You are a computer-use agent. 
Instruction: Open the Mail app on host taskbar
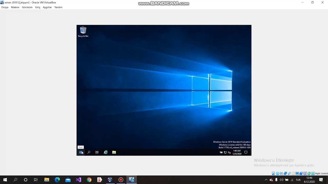68,180
